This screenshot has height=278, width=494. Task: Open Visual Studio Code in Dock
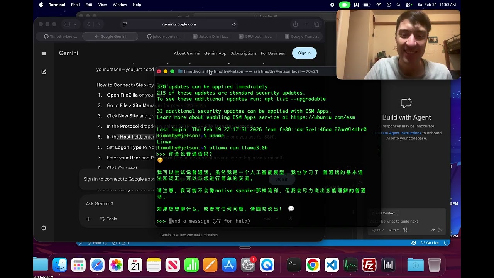click(332, 265)
